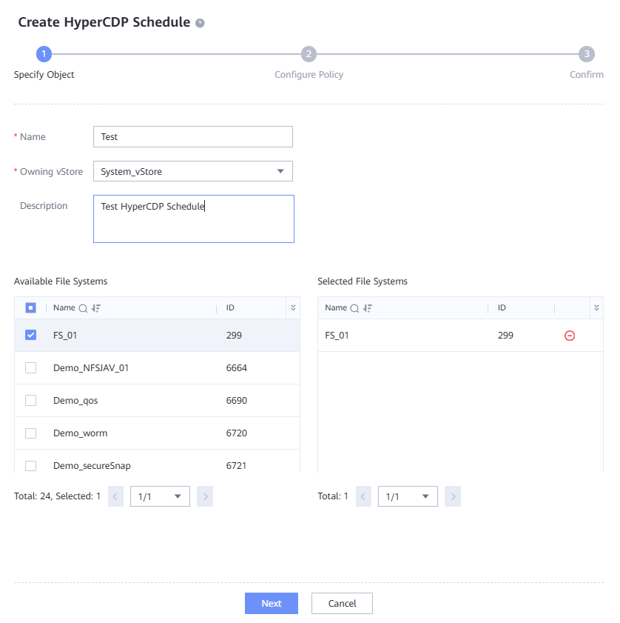
Task: Click the sort icon in Selected File Systems Name column
Action: (x=367, y=308)
